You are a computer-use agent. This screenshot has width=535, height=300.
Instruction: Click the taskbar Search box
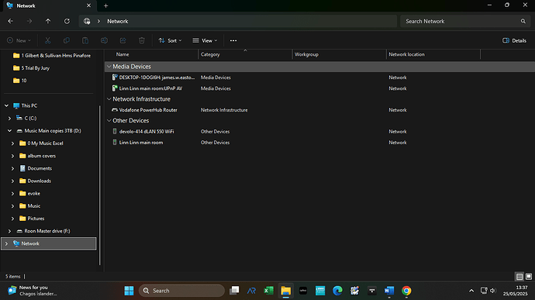(x=181, y=291)
